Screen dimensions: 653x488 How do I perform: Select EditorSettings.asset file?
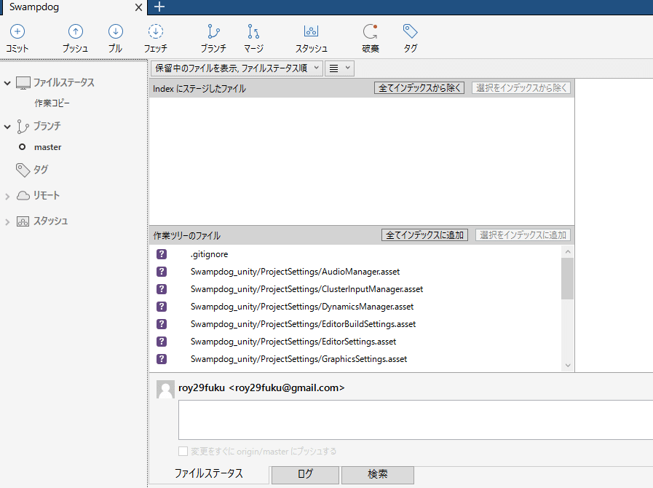[x=355, y=342]
